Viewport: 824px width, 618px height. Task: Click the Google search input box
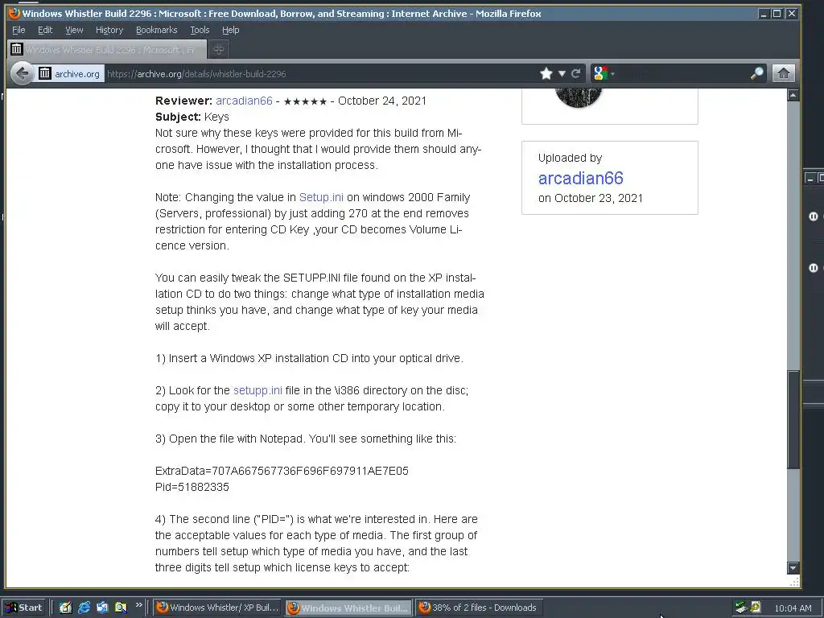click(x=682, y=73)
